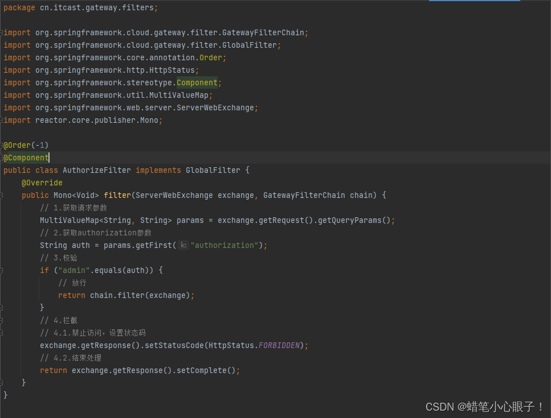Screen dimensions: 551x418
Task: Click GatewayFilterChain in the import line
Action: (263, 32)
